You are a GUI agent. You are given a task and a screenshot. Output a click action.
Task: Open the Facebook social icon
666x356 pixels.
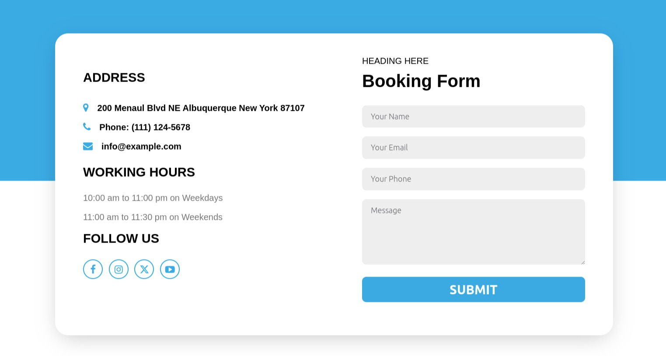click(x=93, y=269)
